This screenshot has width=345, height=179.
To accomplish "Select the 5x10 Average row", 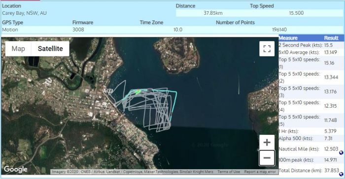I will point(311,52).
